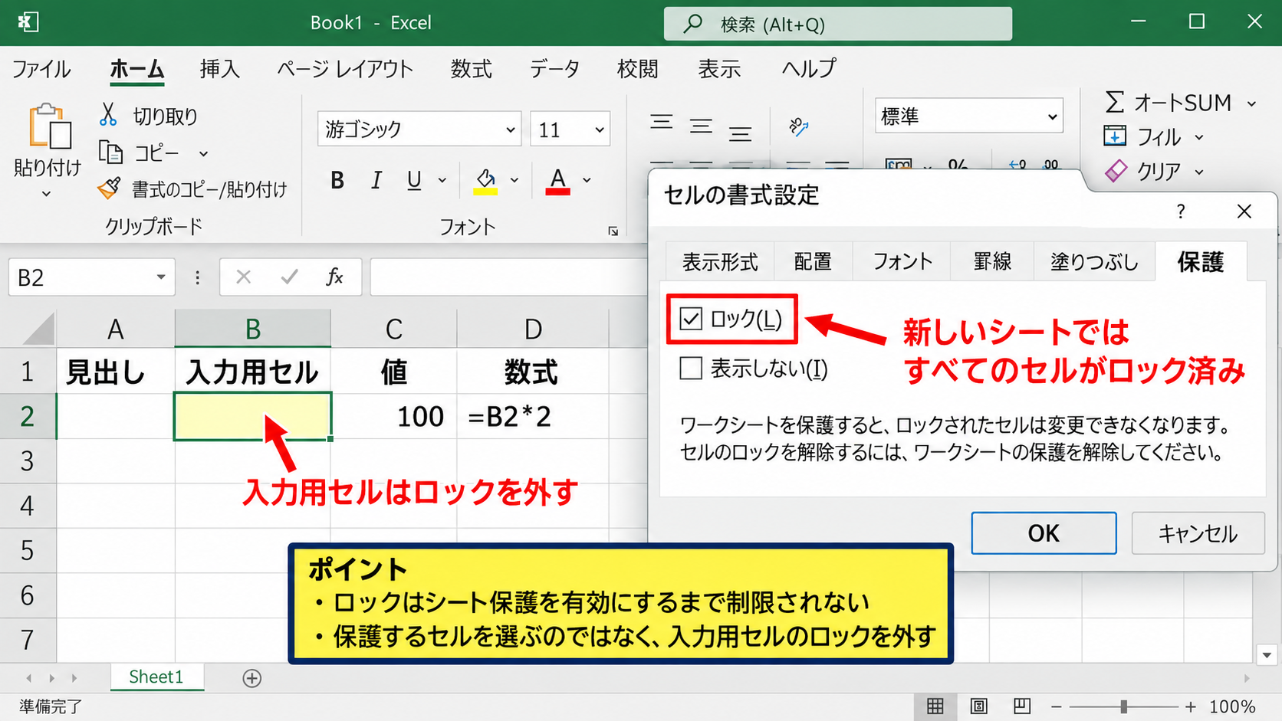1282x721 pixels.
Task: Click the middle align icon
Action: point(701,126)
